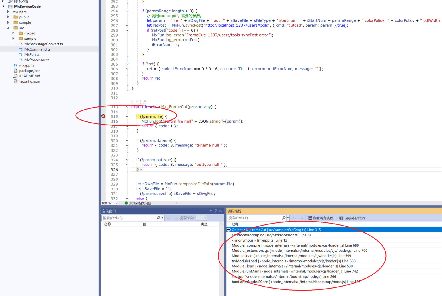Pin the 自动窗口 panel

[x=216, y=211]
